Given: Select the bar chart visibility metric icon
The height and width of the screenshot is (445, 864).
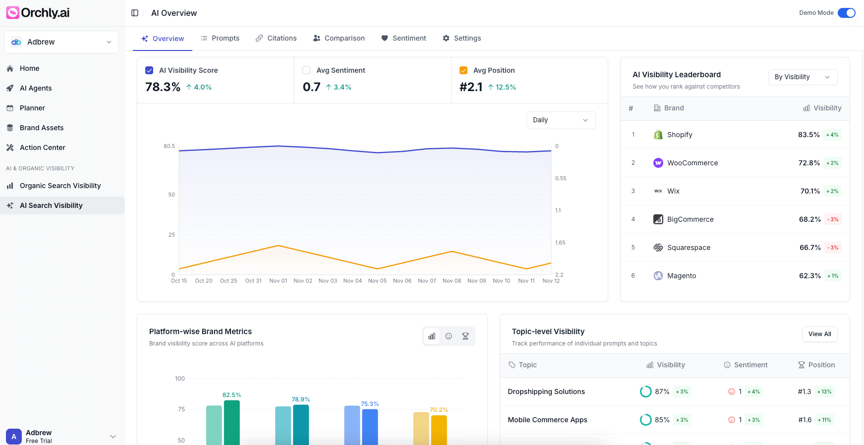Looking at the screenshot, I should (432, 336).
